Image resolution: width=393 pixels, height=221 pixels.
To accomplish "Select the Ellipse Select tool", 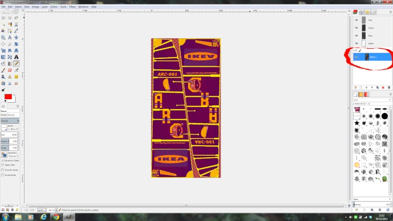I will pos(10,18).
